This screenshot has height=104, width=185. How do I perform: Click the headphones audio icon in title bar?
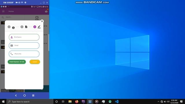point(19,3)
